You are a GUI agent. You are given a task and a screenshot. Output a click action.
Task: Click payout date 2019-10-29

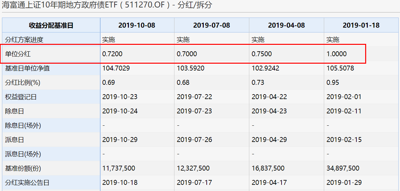coord(120,140)
